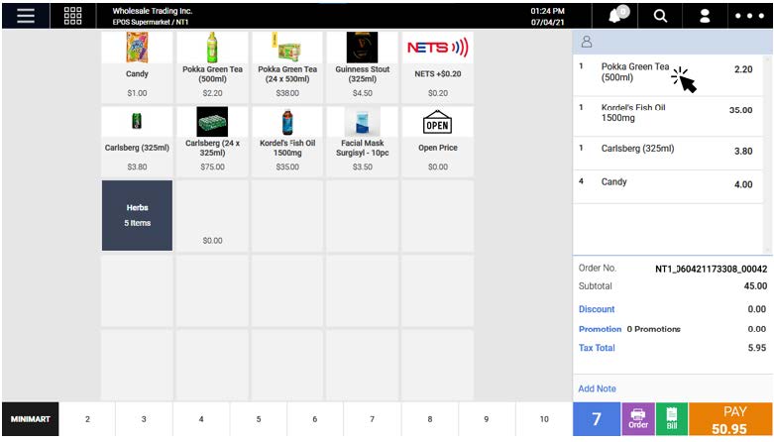Click the green Bill button
Screen dimensions: 774x442
click(x=671, y=420)
